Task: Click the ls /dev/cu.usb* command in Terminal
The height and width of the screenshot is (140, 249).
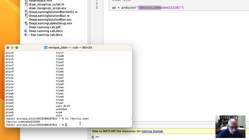Action: pos(77,119)
